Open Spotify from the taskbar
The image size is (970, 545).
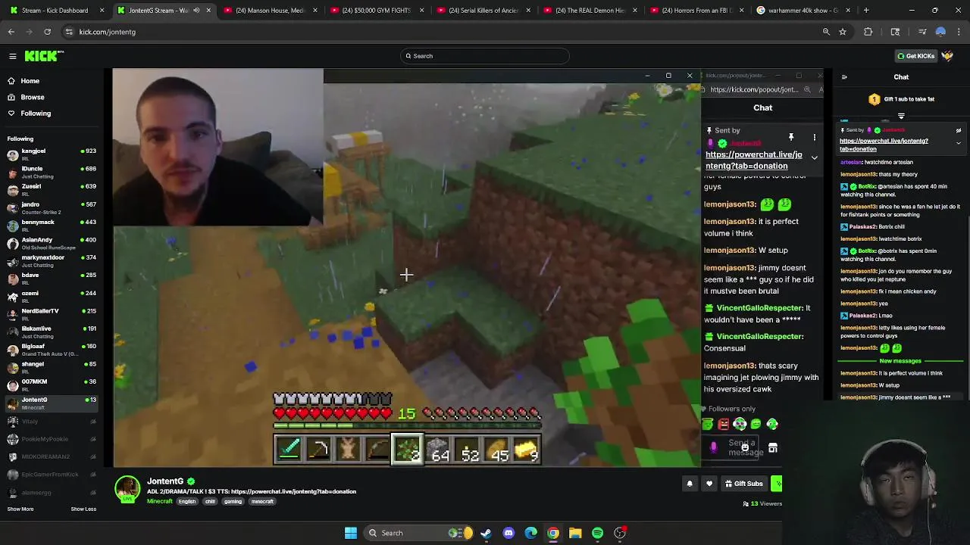[597, 533]
